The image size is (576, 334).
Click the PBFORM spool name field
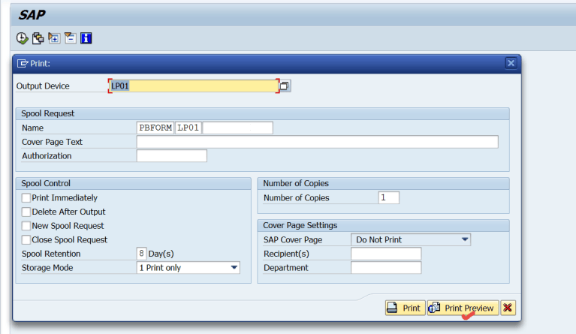point(155,128)
